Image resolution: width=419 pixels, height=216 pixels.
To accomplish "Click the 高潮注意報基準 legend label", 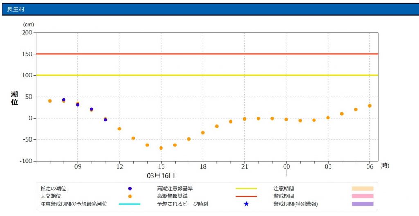I will [x=175, y=189].
